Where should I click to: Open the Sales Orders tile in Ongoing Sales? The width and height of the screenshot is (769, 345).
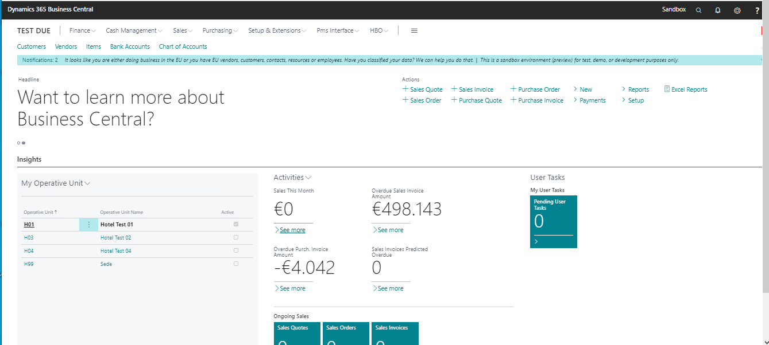coord(346,334)
